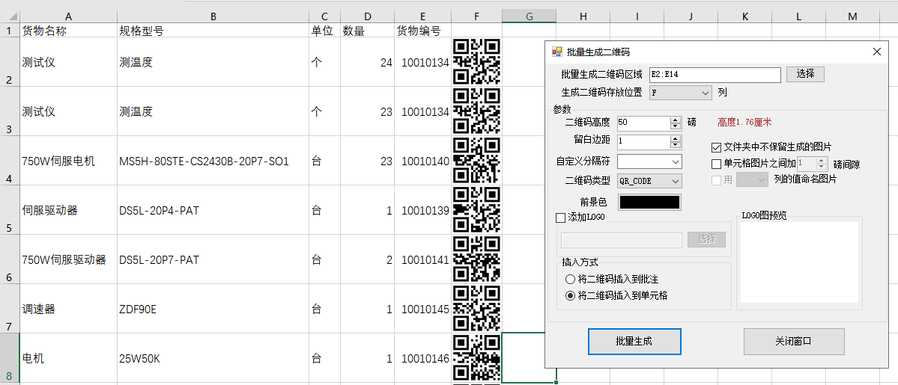
Task: Click cell 调速器
Action: (x=68, y=309)
